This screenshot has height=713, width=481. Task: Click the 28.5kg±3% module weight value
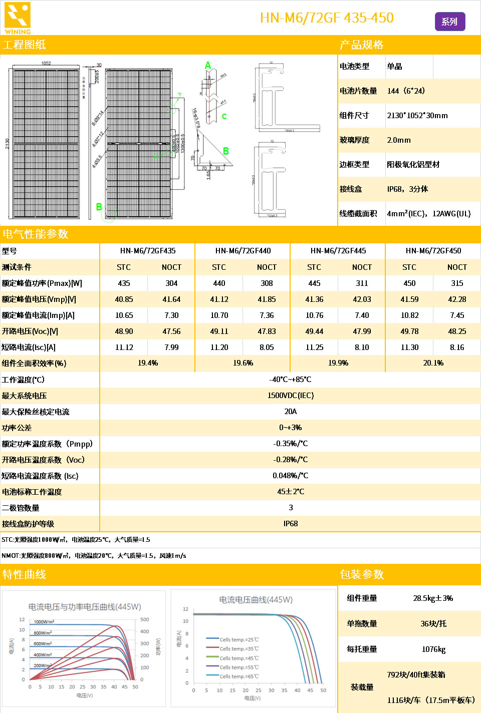click(433, 598)
